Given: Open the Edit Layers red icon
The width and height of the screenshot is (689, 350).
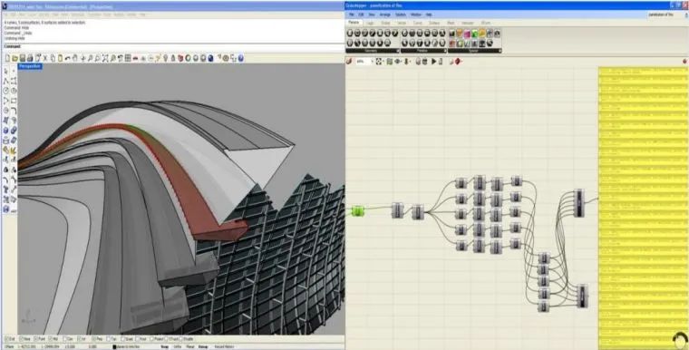Looking at the screenshot, I should [x=180, y=58].
